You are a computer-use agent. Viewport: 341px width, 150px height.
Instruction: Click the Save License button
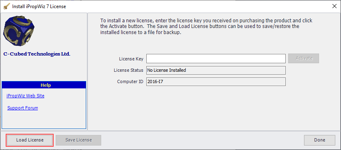point(78,140)
